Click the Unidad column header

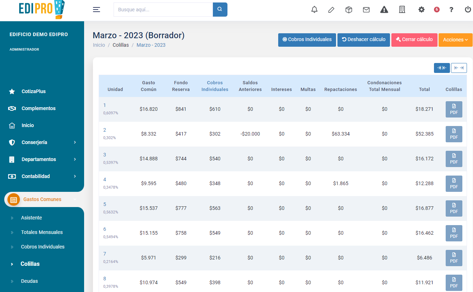[115, 90]
